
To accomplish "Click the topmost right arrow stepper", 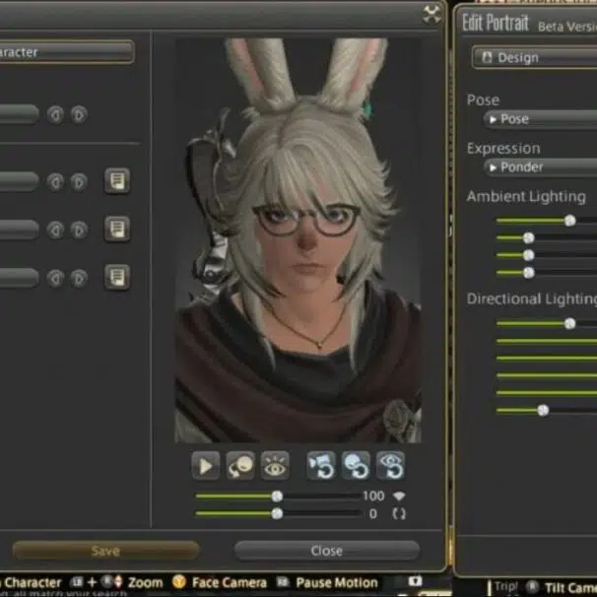I will coord(79,114).
